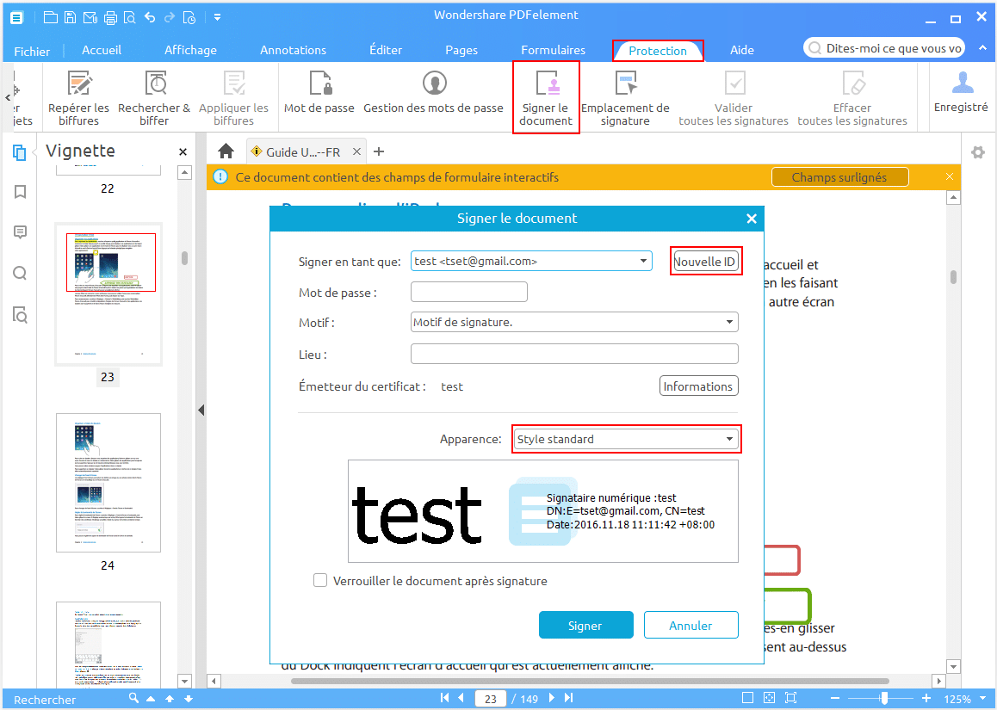The width and height of the screenshot is (997, 710).
Task: Close the Signer le document dialog
Action: (752, 219)
